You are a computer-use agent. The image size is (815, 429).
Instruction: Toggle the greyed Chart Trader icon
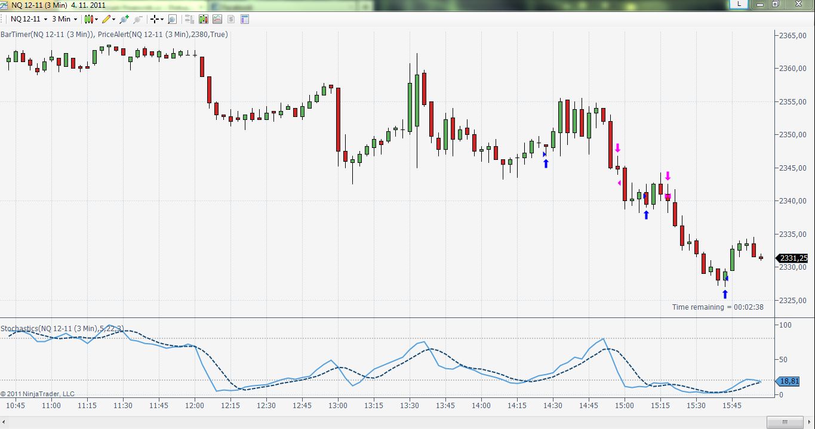click(189, 19)
